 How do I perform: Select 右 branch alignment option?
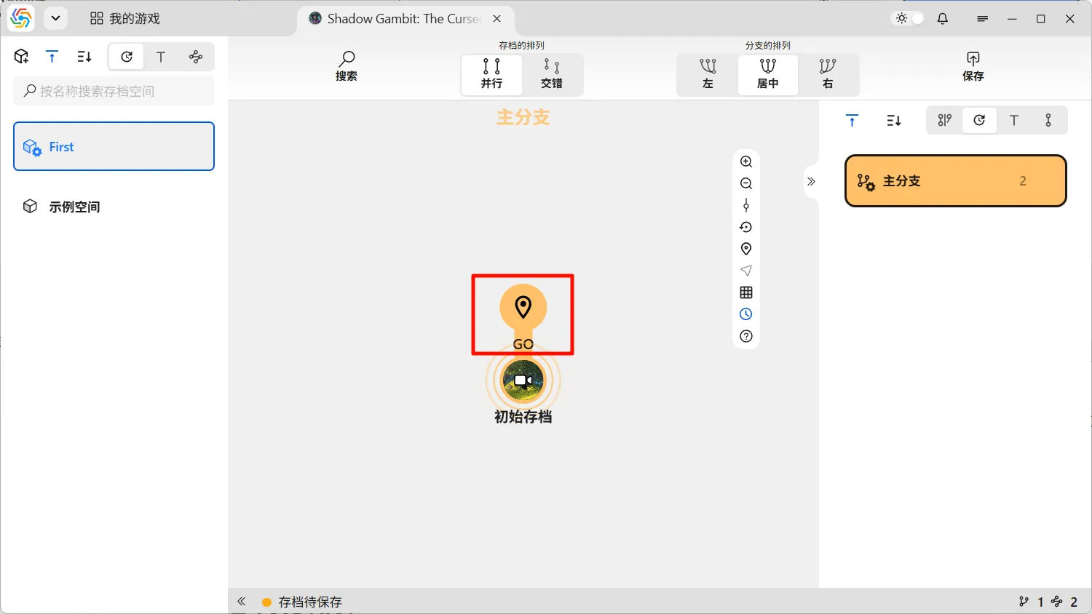click(x=828, y=74)
